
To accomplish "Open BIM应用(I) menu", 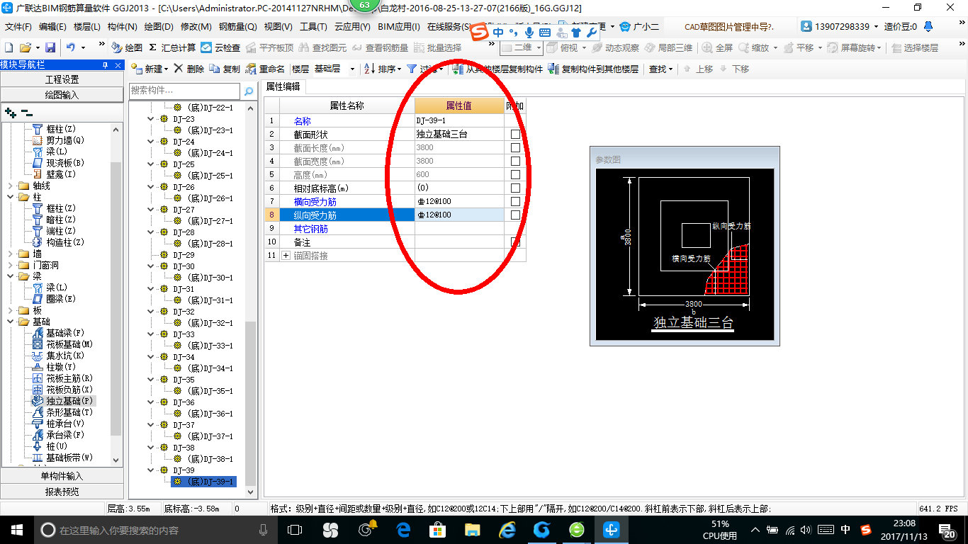I will tap(399, 27).
